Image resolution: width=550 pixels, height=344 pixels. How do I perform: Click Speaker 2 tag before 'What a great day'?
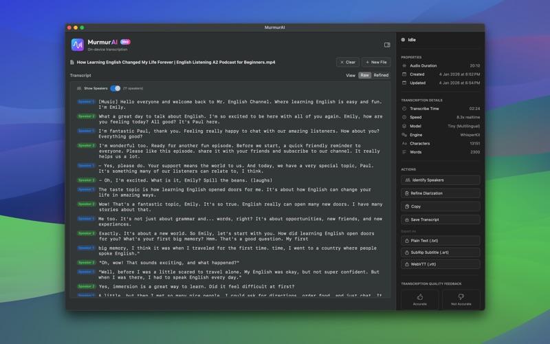coord(86,116)
